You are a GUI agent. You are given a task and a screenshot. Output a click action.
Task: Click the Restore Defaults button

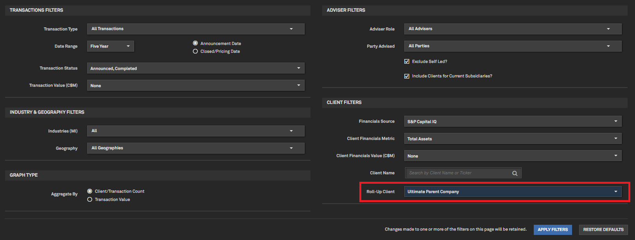point(603,230)
